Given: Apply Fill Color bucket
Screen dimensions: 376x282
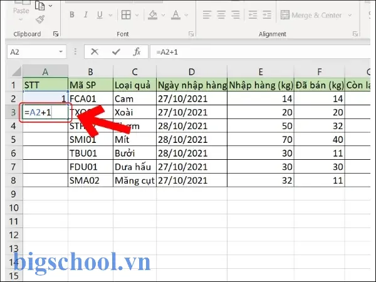Looking at the screenshot, I should 152,15.
